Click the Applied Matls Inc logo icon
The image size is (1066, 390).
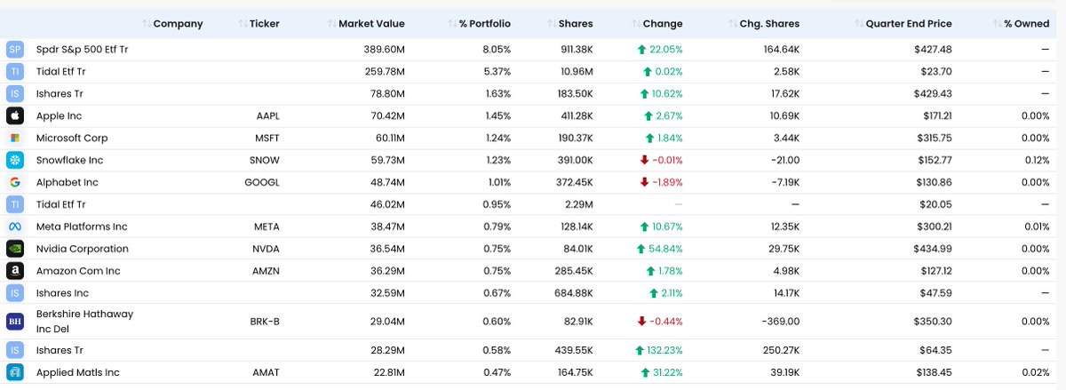[x=14, y=372]
